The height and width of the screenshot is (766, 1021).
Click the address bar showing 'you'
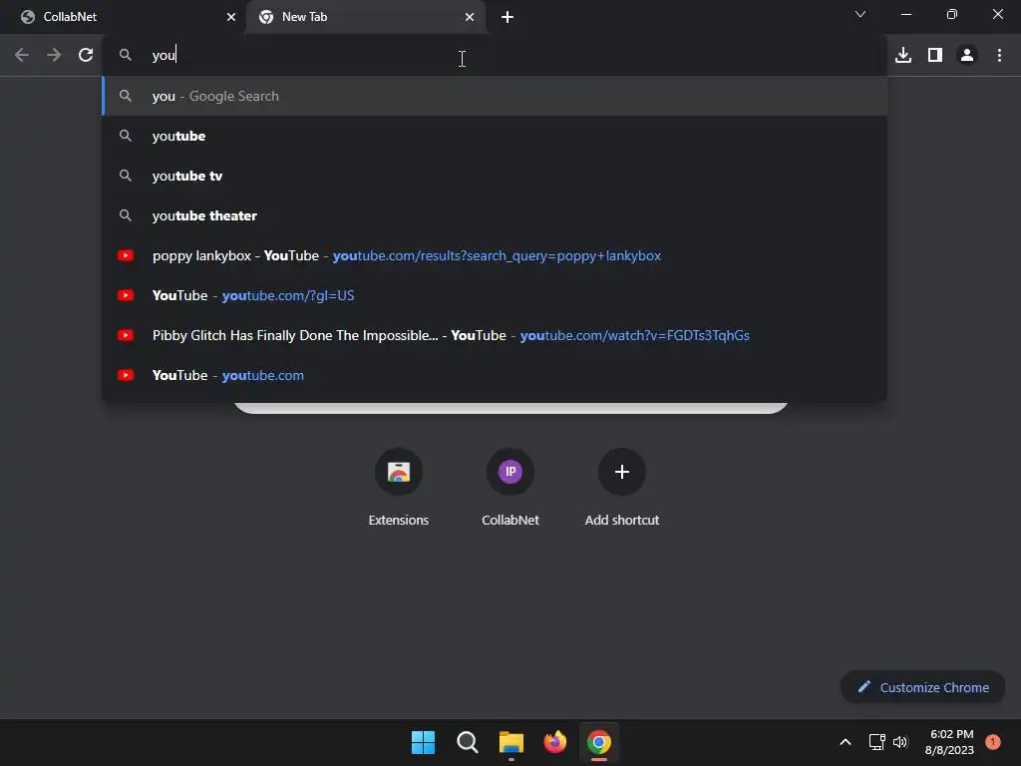(x=495, y=56)
